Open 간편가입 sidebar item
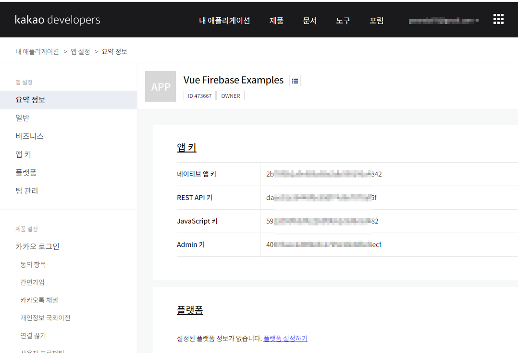 [32, 282]
